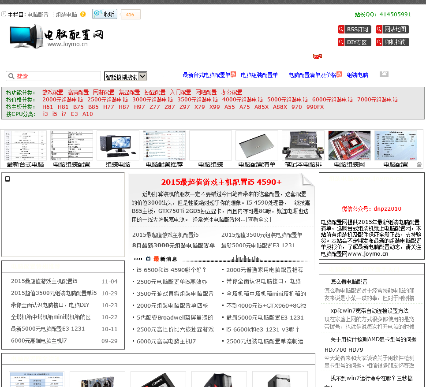The height and width of the screenshot is (387, 426).
Task: Open 8月最新3000元组装电脑配置单 link
Action: tap(173, 246)
